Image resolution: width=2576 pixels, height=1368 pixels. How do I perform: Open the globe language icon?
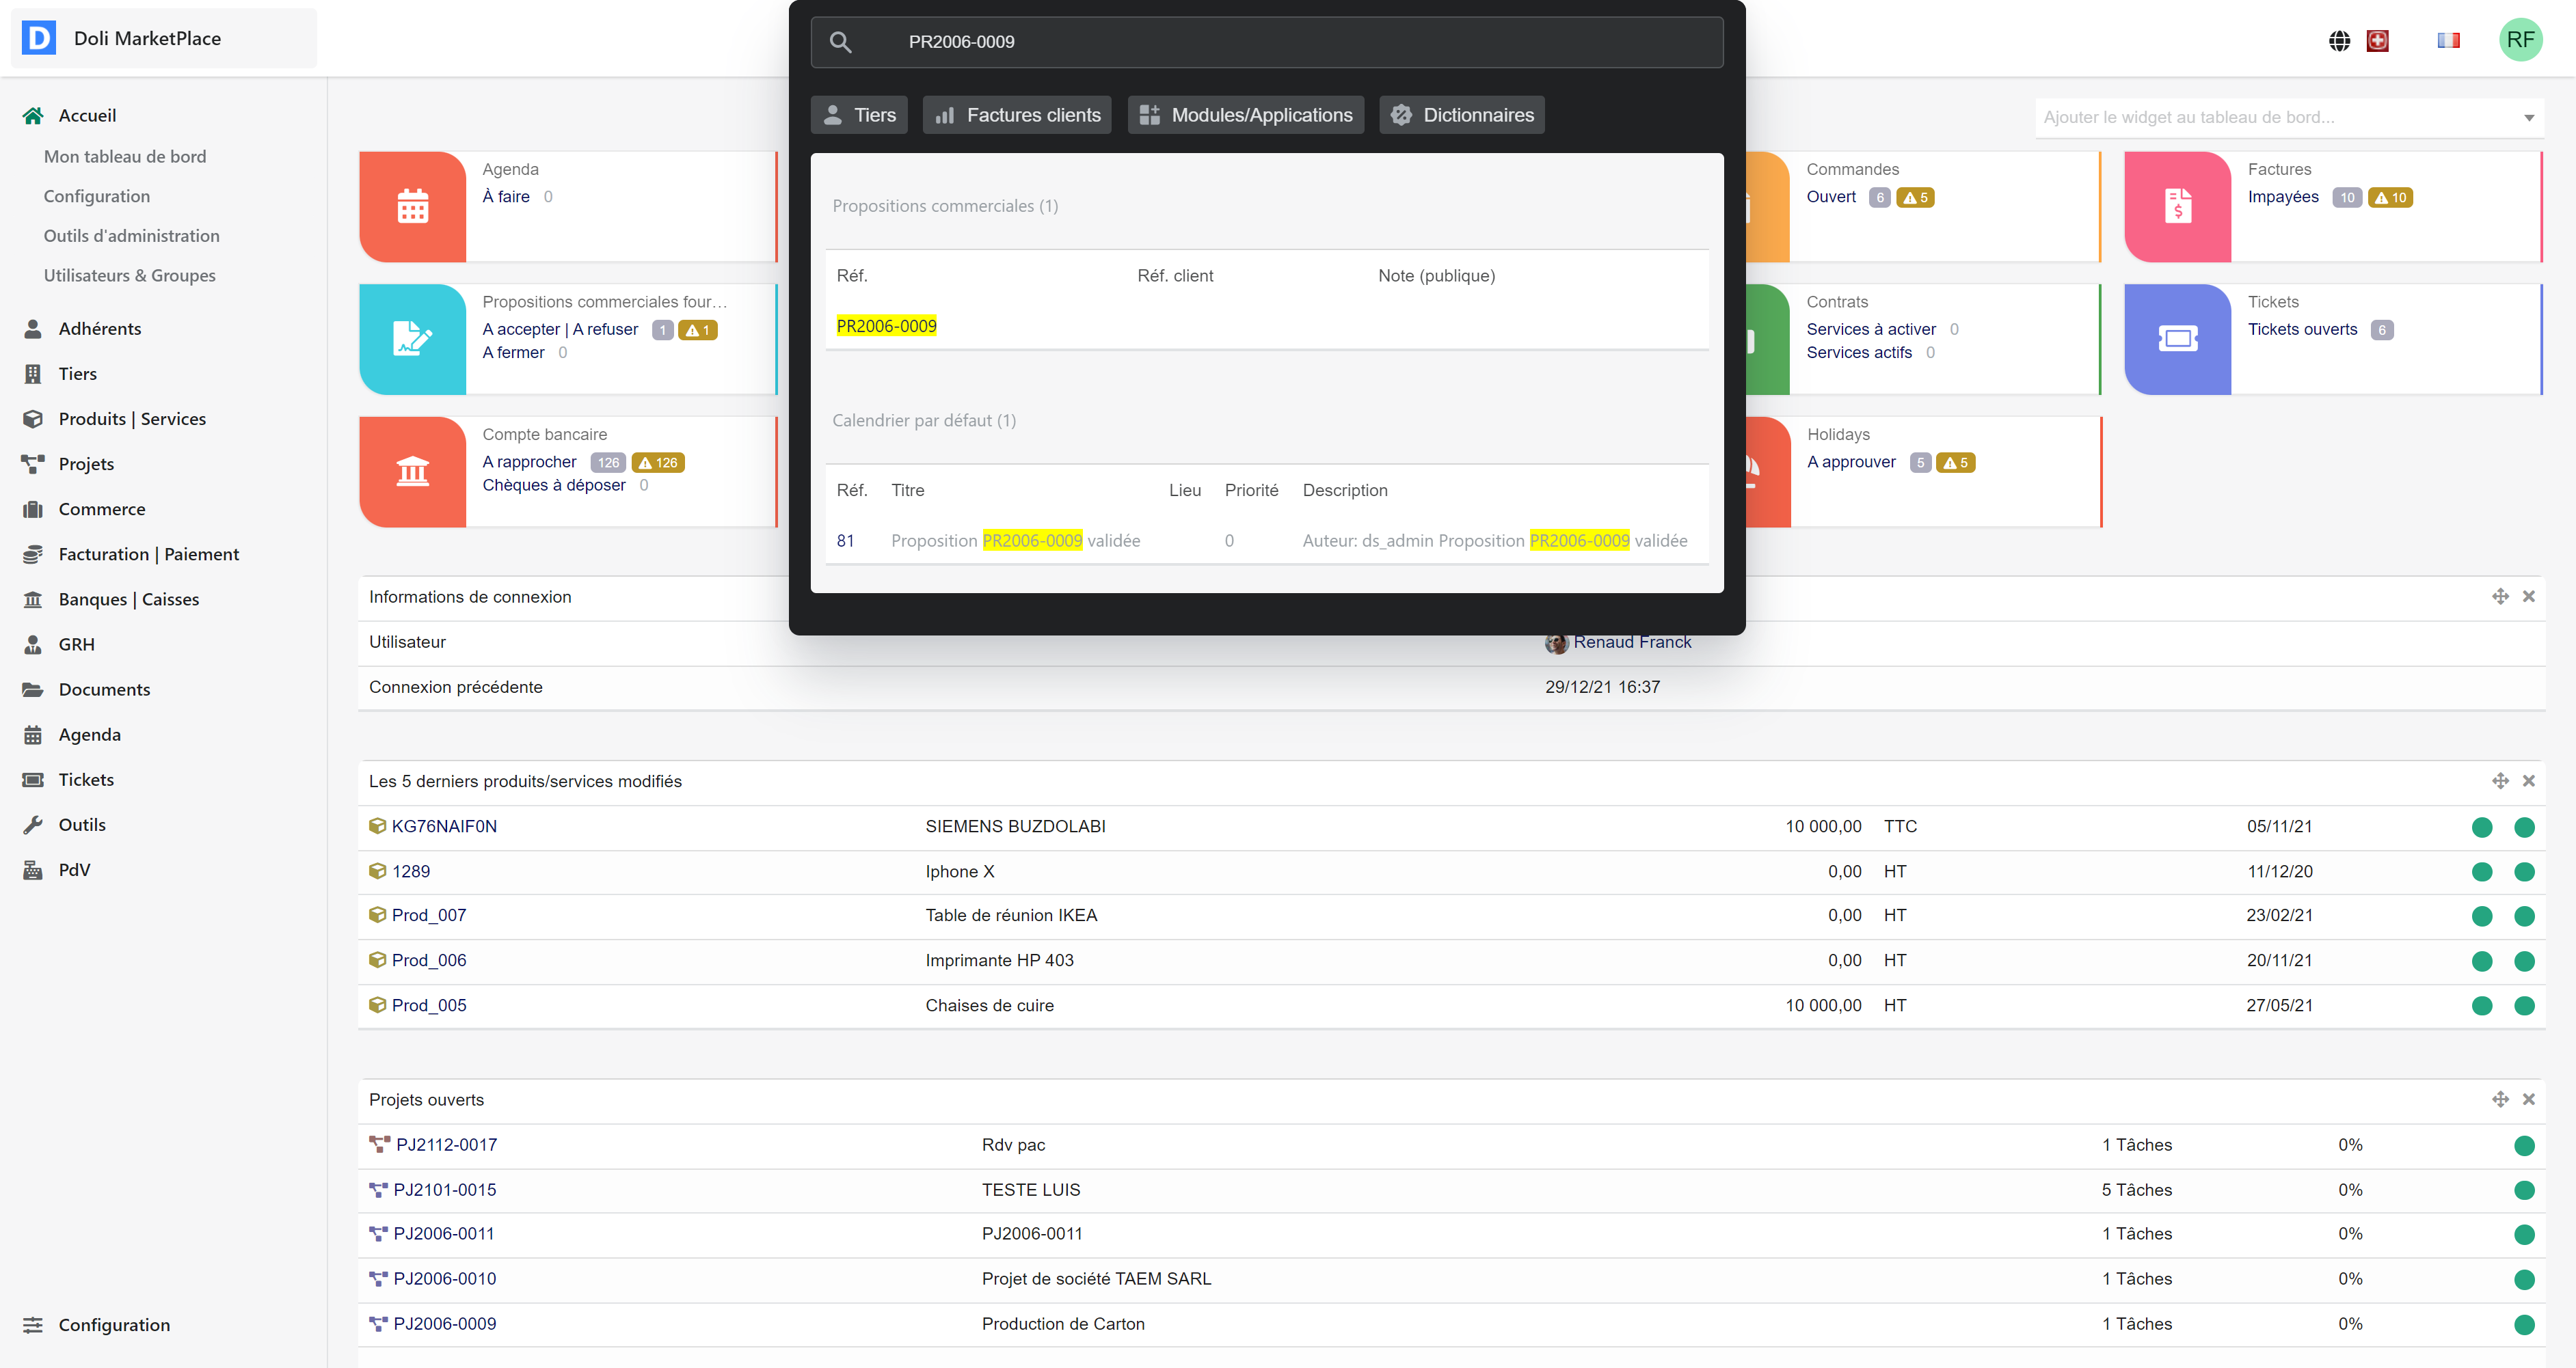2339,41
